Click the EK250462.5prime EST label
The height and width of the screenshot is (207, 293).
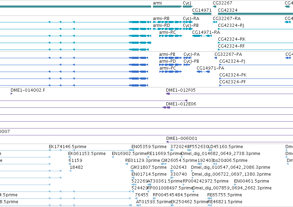pos(189,202)
